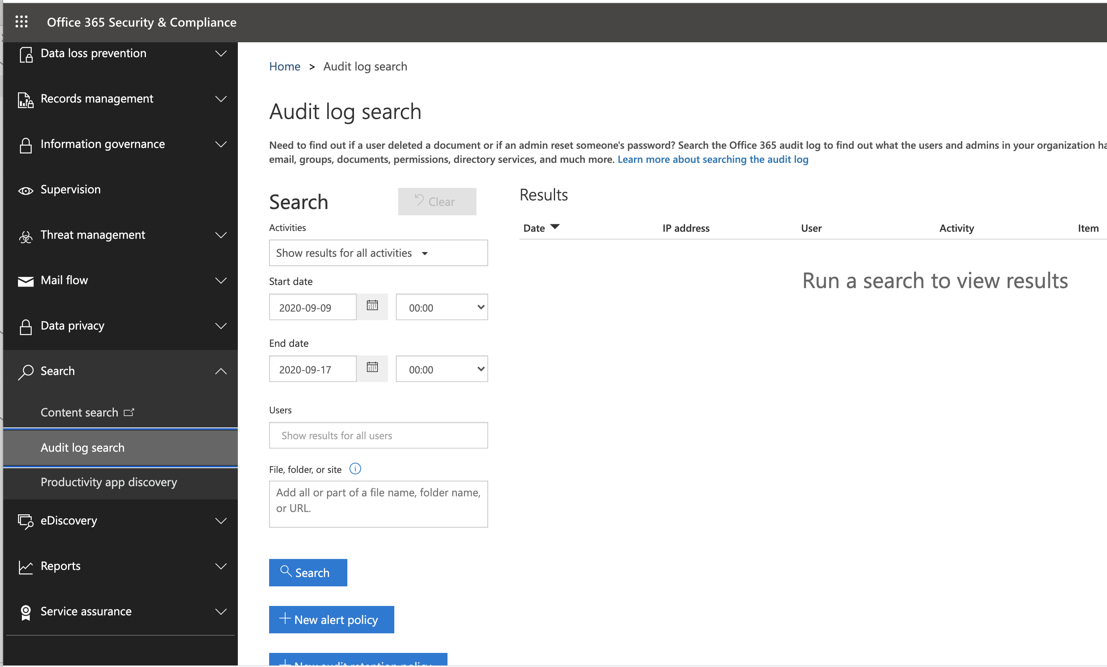This screenshot has width=1107, height=667.
Task: Select Audit log search in sidebar
Action: 83,448
